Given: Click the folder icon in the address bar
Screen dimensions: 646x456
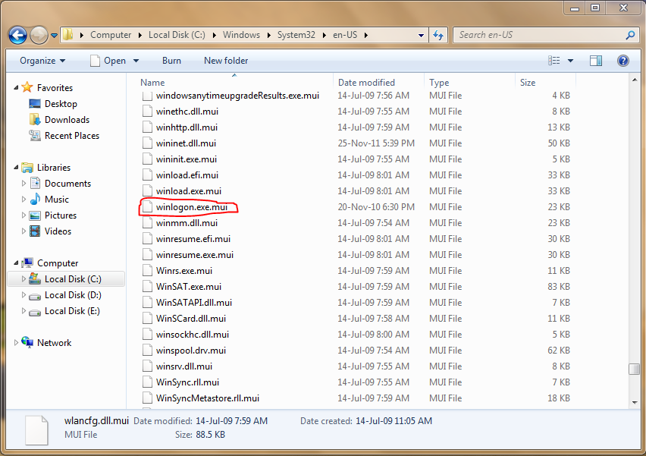Looking at the screenshot, I should click(x=67, y=34).
